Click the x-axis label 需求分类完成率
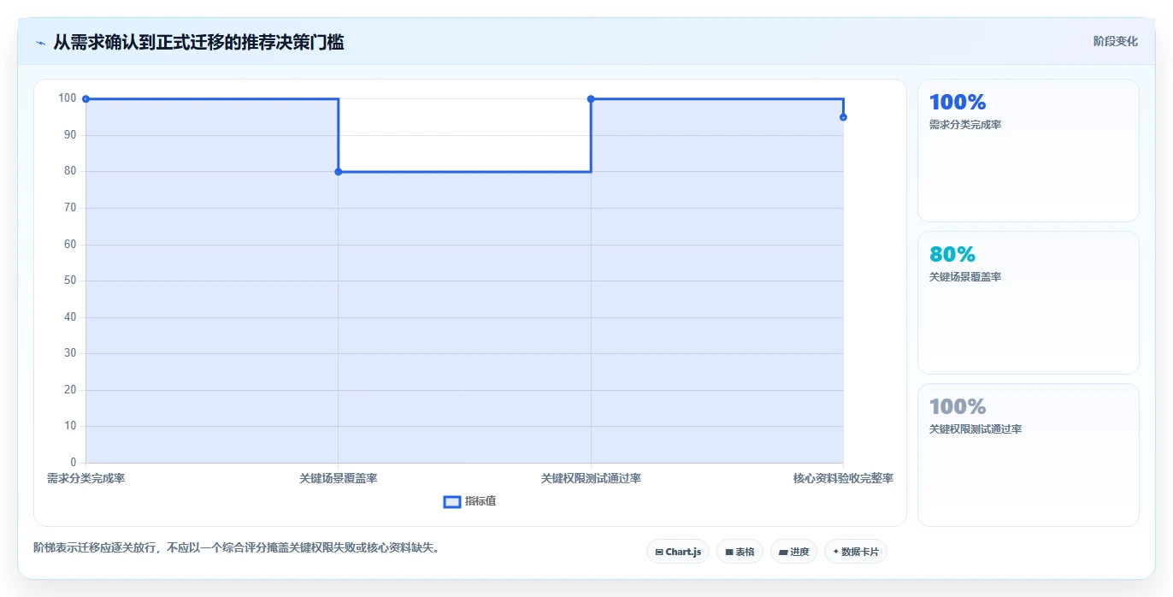Viewport: 1173px width, 597px height. click(x=85, y=478)
